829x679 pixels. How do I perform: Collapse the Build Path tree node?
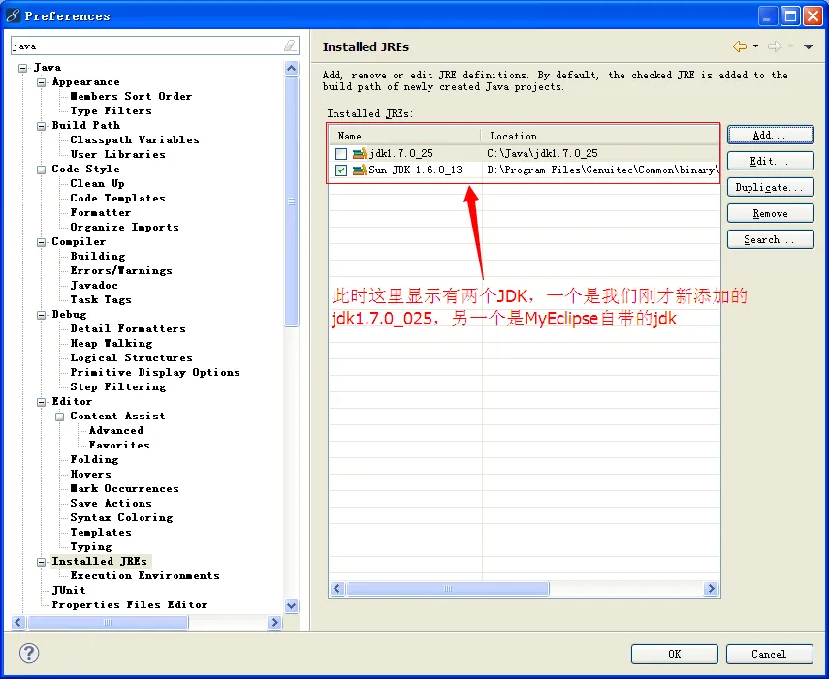click(42, 126)
